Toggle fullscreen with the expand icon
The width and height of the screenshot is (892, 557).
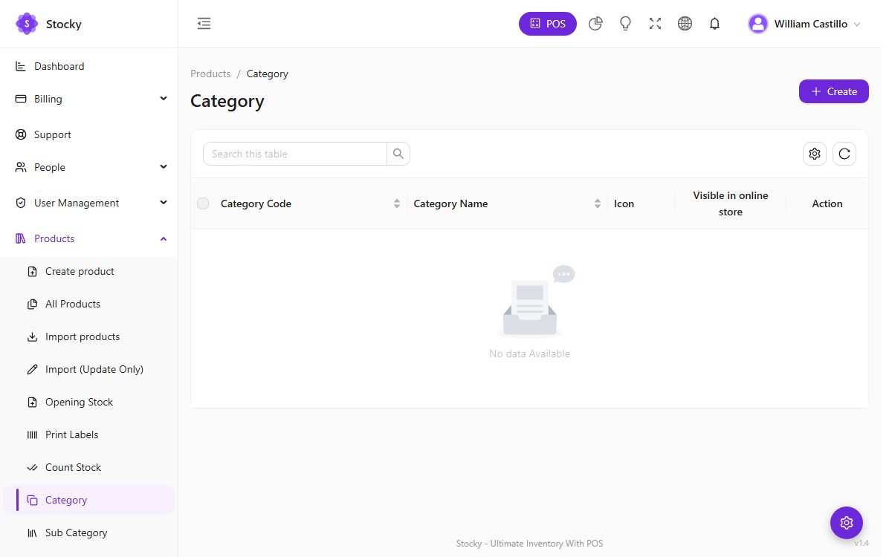pos(655,24)
